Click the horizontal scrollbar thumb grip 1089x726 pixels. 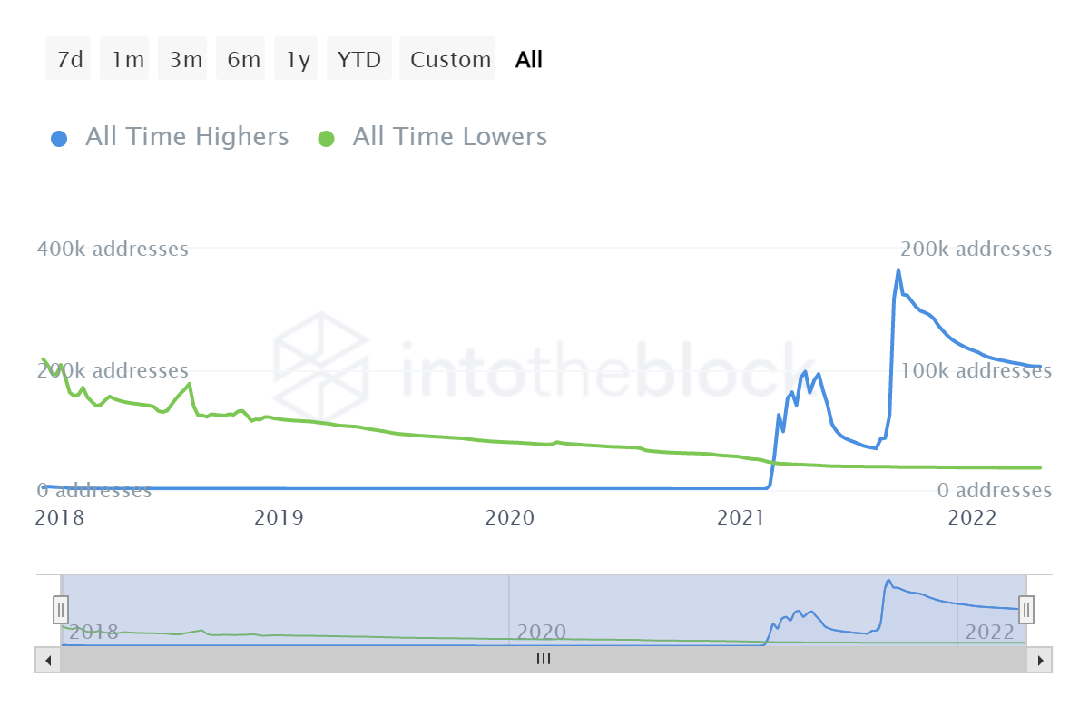point(544,660)
